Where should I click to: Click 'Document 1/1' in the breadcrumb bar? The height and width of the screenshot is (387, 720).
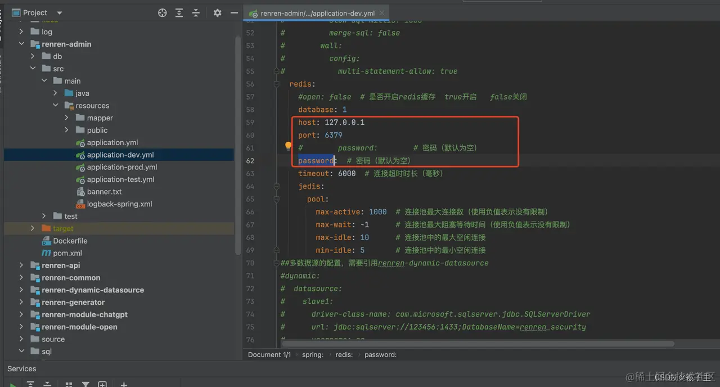(x=269, y=354)
